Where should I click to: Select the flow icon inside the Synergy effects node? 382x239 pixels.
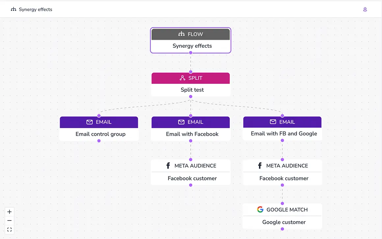coord(181,34)
